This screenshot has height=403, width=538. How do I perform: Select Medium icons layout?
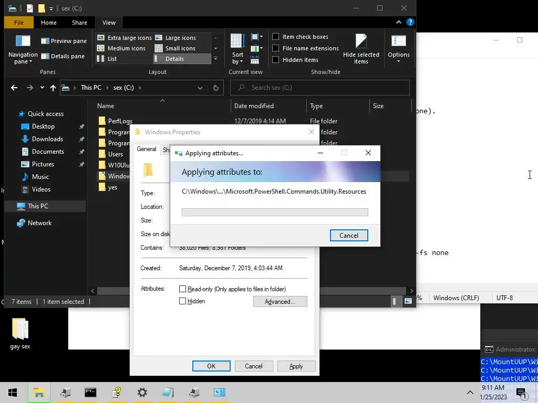coord(121,48)
